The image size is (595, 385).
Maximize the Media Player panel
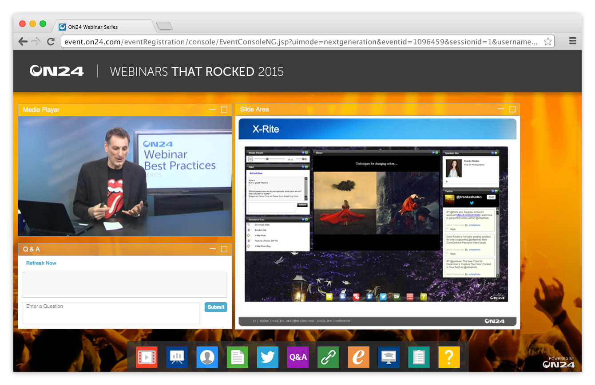[x=224, y=110]
